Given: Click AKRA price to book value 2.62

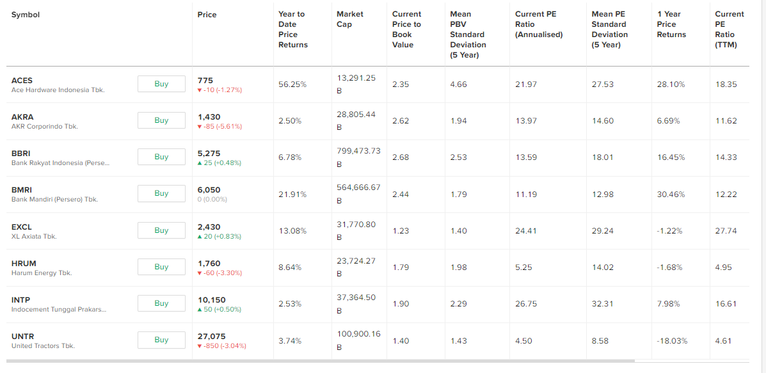Looking at the screenshot, I should (x=400, y=121).
